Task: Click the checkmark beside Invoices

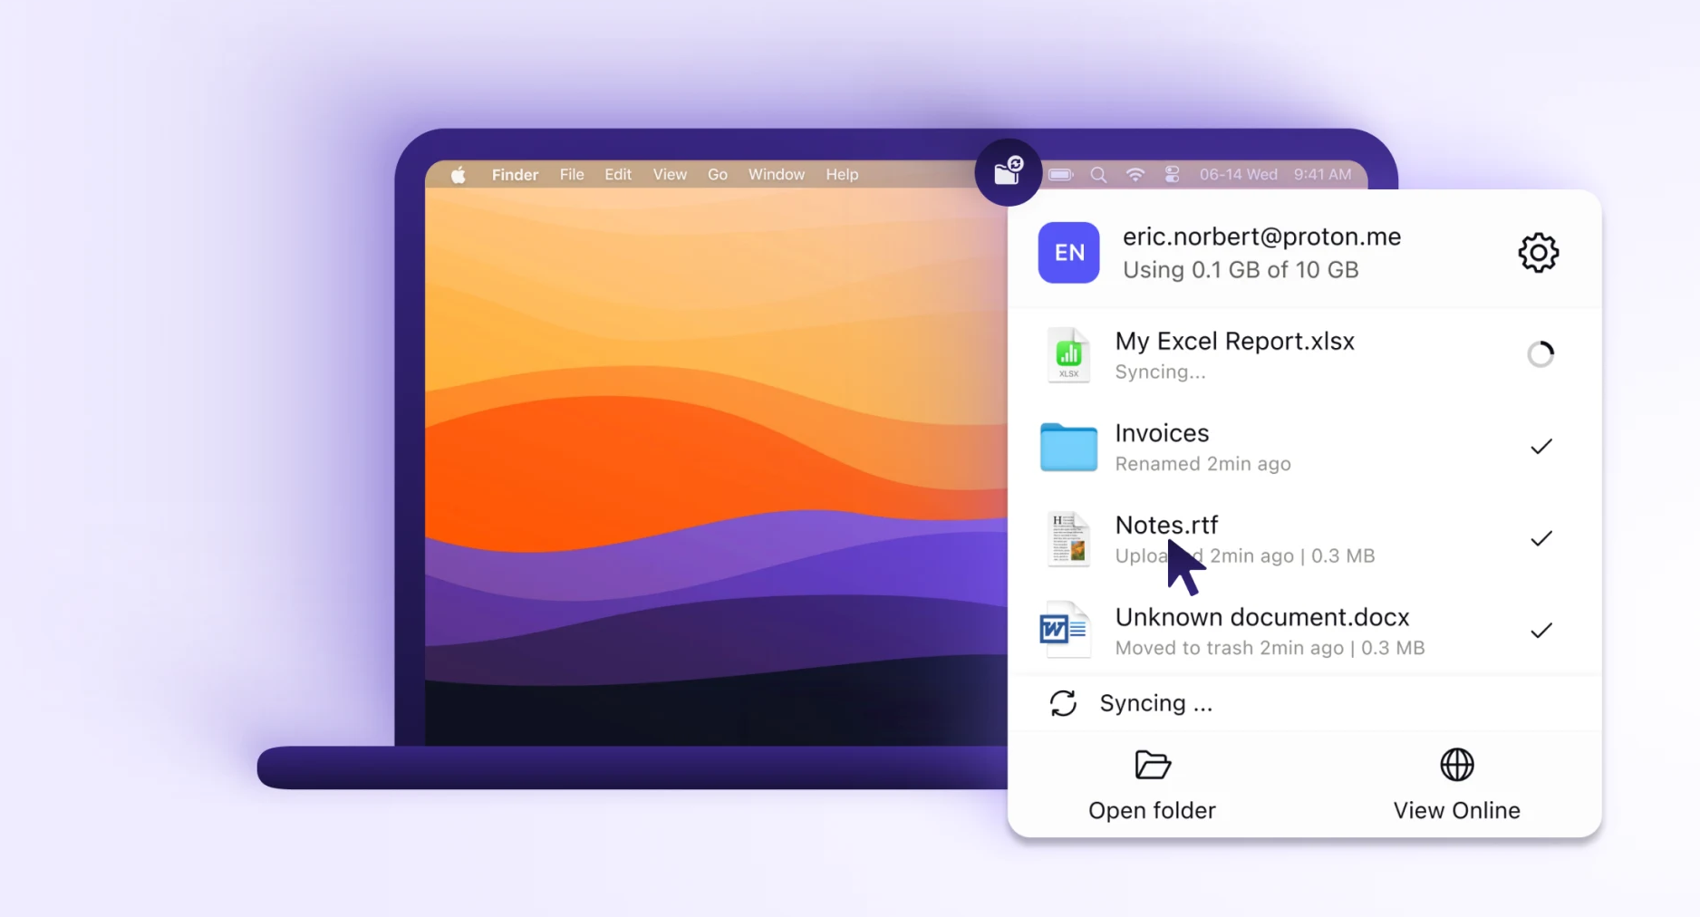Action: click(1541, 447)
